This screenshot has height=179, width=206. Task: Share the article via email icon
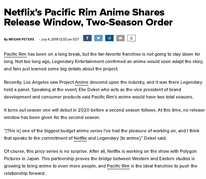pyautogui.click(x=120, y=38)
